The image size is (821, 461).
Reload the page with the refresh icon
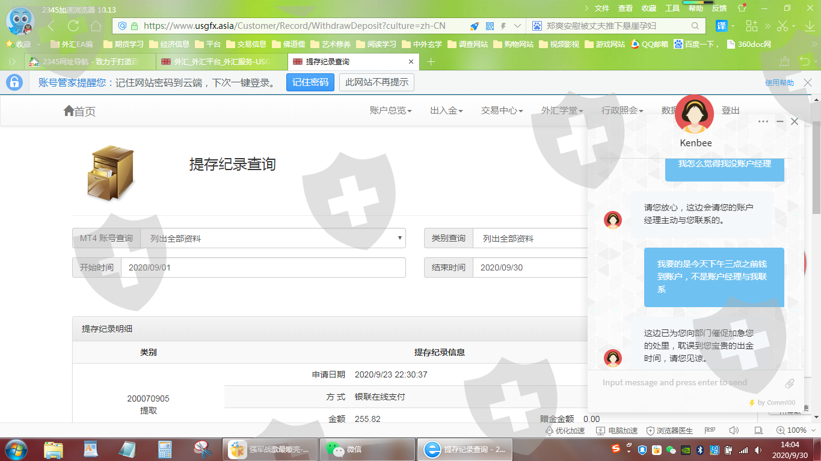(73, 26)
